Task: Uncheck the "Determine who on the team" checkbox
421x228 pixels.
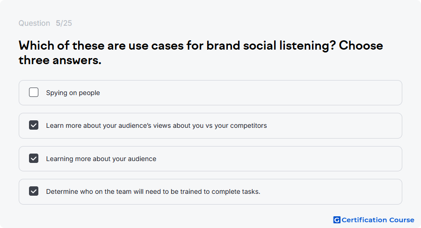Action: [34, 191]
